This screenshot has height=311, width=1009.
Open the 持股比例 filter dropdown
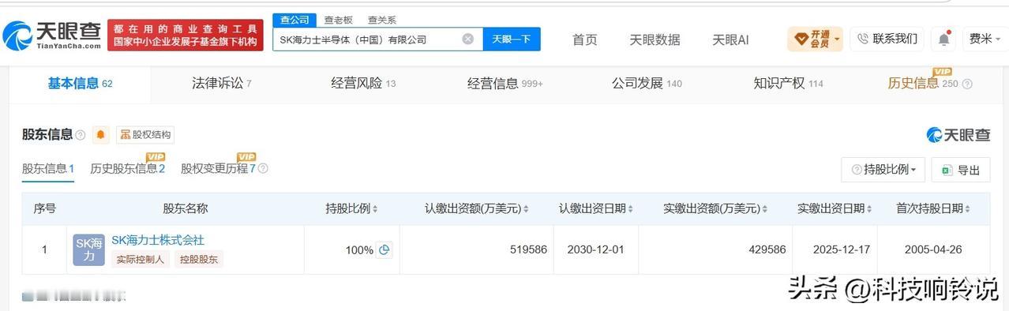[x=883, y=170]
